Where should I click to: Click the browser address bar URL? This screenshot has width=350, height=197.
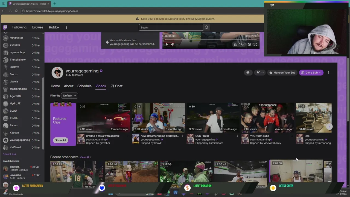[x=52, y=11]
